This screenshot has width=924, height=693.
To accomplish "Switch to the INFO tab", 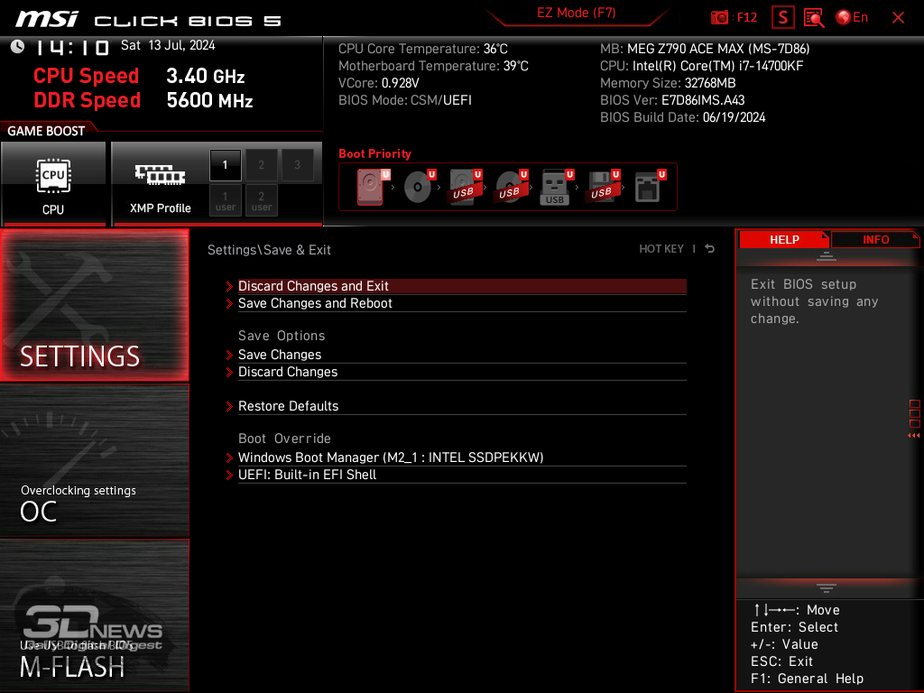I will pos(875,239).
